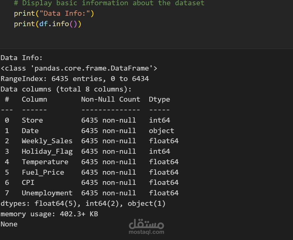
Task: Click the Temperature column name
Action: pos(45,162)
